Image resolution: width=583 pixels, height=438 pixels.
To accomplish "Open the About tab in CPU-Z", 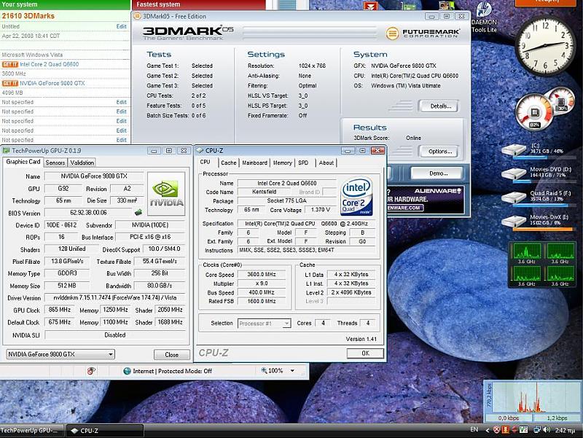I will coord(326,163).
